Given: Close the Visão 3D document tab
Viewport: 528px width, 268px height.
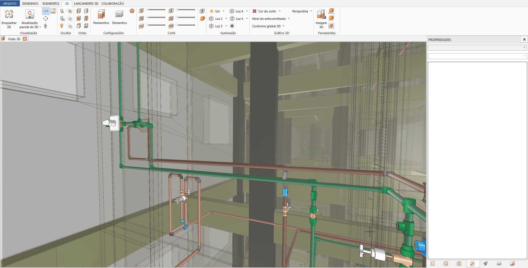Looking at the screenshot, I should [25, 39].
